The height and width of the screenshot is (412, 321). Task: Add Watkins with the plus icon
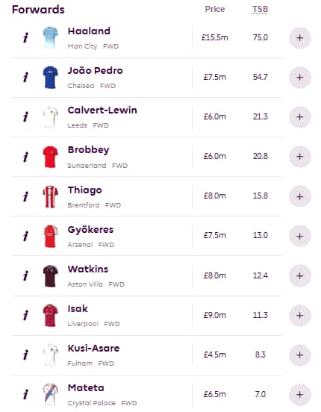pos(300,275)
